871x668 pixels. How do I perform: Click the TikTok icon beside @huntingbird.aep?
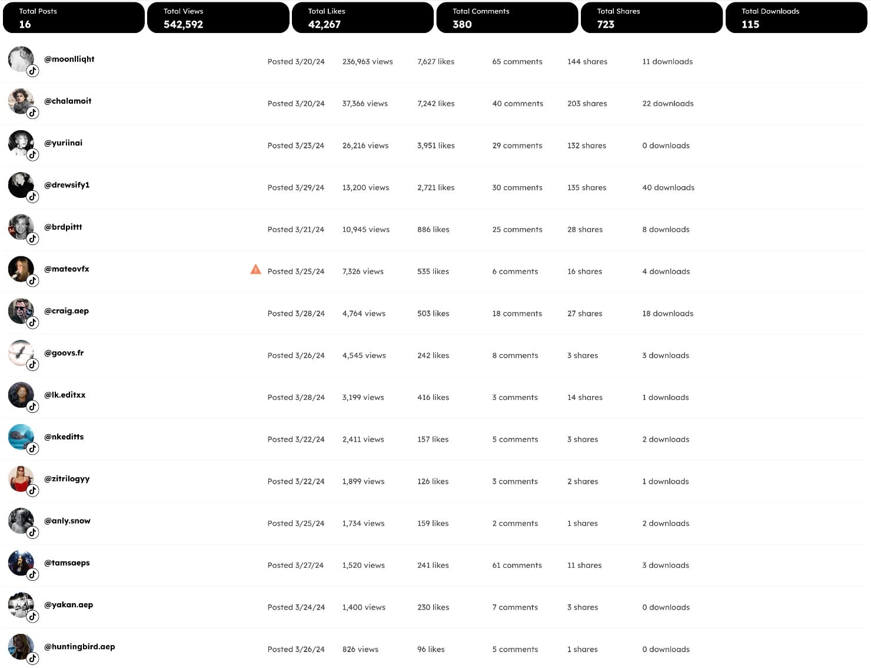coord(34,658)
